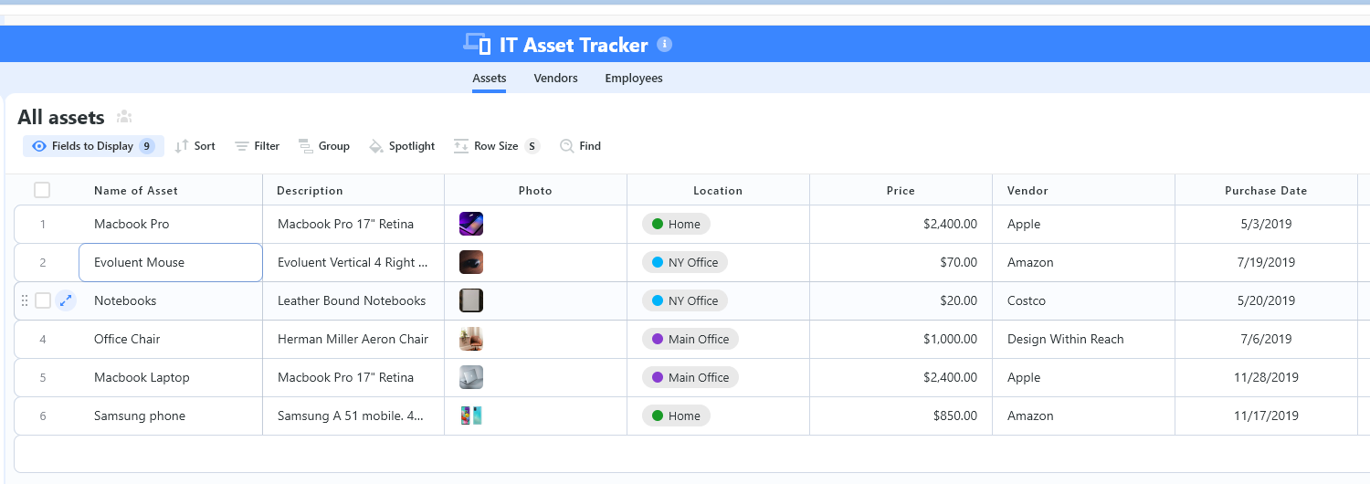Toggle Fields to Display visibility panel
Screen dimensions: 1370x484
click(x=93, y=146)
